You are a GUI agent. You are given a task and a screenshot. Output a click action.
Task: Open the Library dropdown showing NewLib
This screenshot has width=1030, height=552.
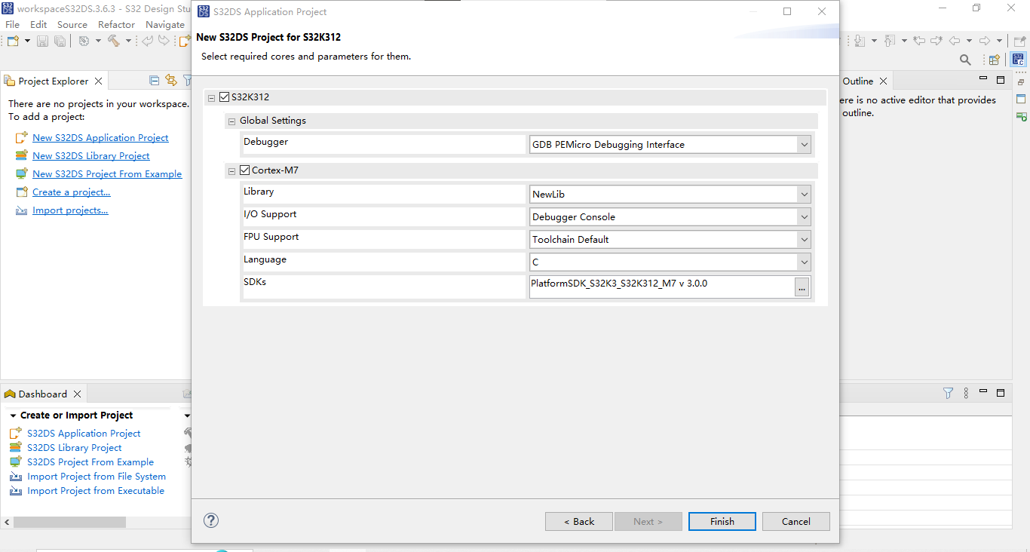click(x=805, y=195)
